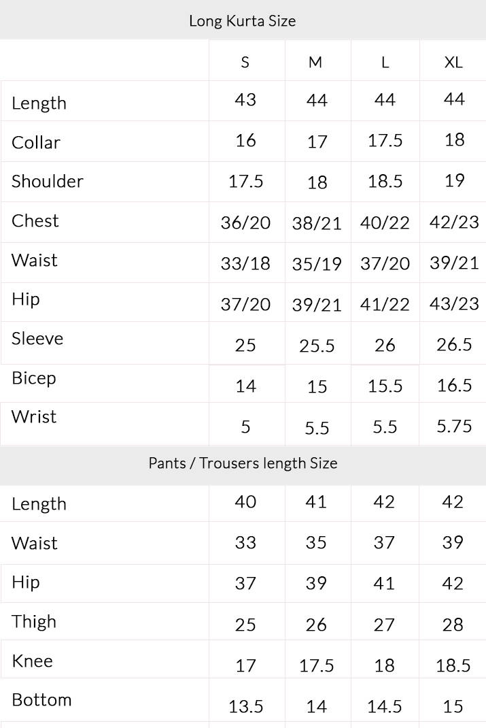The height and width of the screenshot is (728, 486).
Task: Select the L size column header
Action: [x=385, y=63]
